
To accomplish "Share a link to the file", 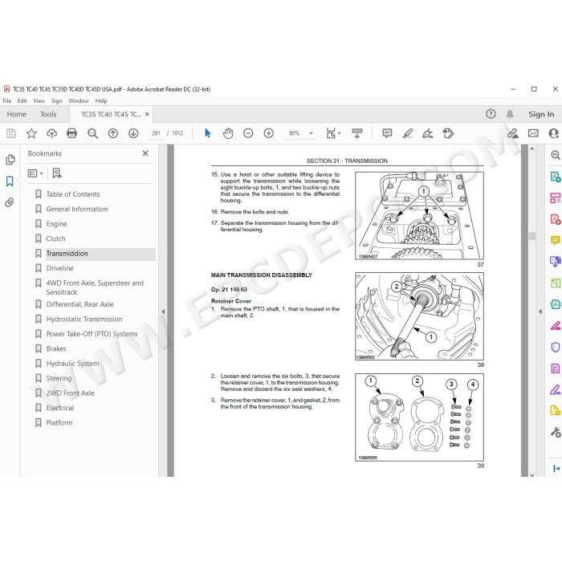I will click(x=513, y=133).
